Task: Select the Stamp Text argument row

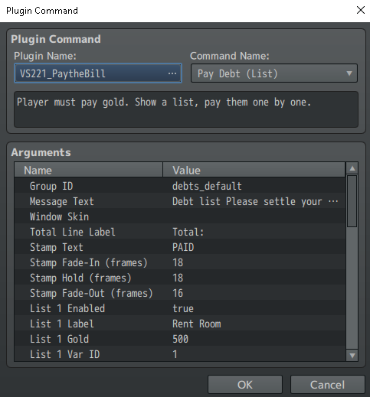Action: pos(180,247)
